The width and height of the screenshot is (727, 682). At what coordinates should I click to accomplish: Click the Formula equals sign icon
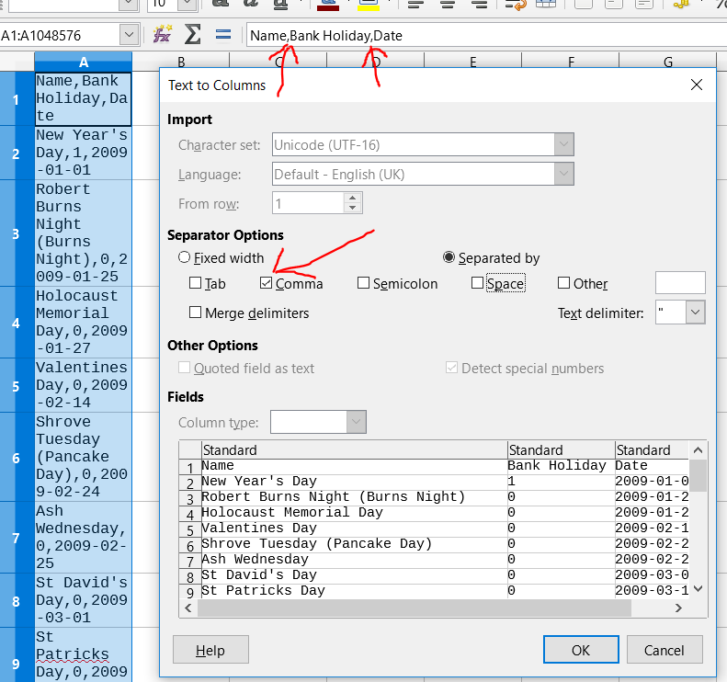[222, 35]
